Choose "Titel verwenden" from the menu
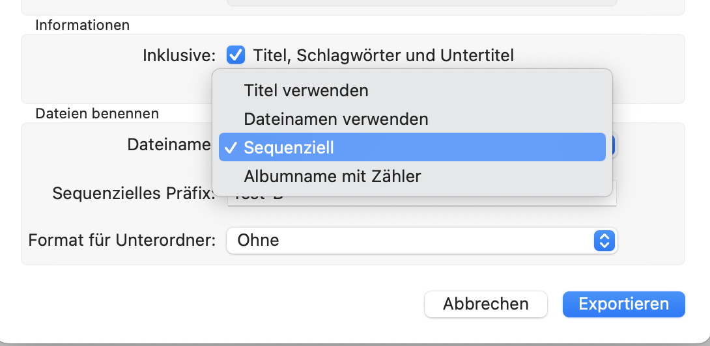This screenshot has width=710, height=346. [x=306, y=90]
